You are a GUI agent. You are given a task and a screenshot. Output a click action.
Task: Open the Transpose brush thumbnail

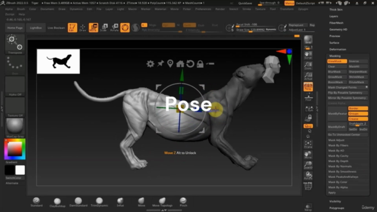[15, 44]
